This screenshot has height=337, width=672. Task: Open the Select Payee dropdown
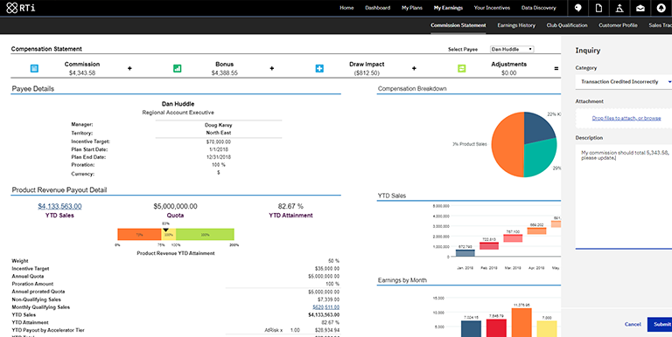512,49
